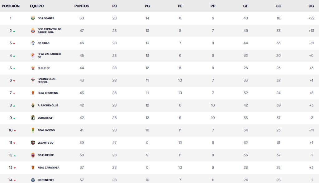The width and height of the screenshot is (319, 183).
Task: Select the R. Racing Club team name
Action: click(x=48, y=106)
